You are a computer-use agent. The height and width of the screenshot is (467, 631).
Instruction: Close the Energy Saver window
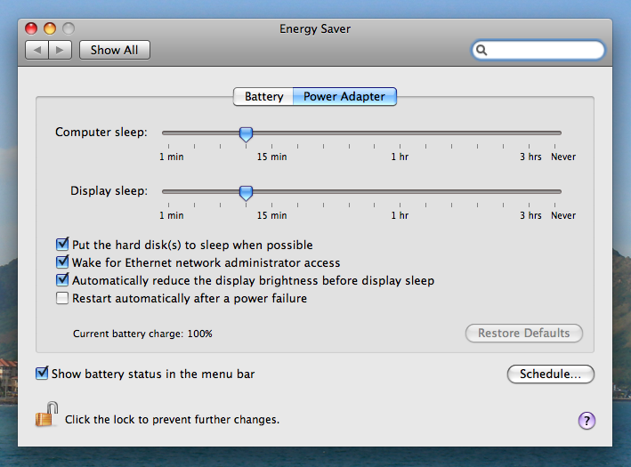click(x=31, y=28)
